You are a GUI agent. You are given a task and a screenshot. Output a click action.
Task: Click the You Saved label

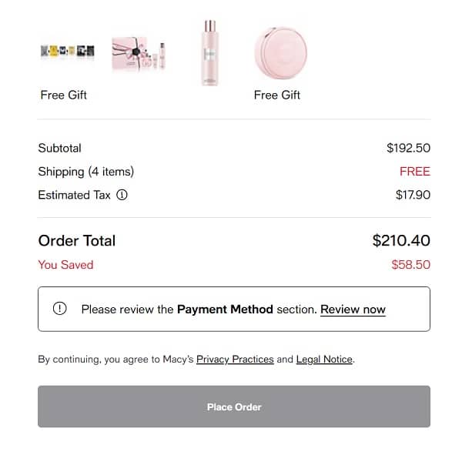click(65, 265)
